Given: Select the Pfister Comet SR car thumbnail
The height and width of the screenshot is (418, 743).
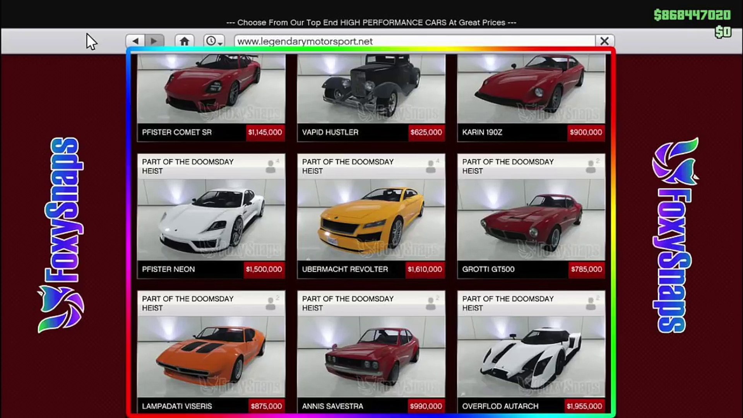Looking at the screenshot, I should (211, 88).
